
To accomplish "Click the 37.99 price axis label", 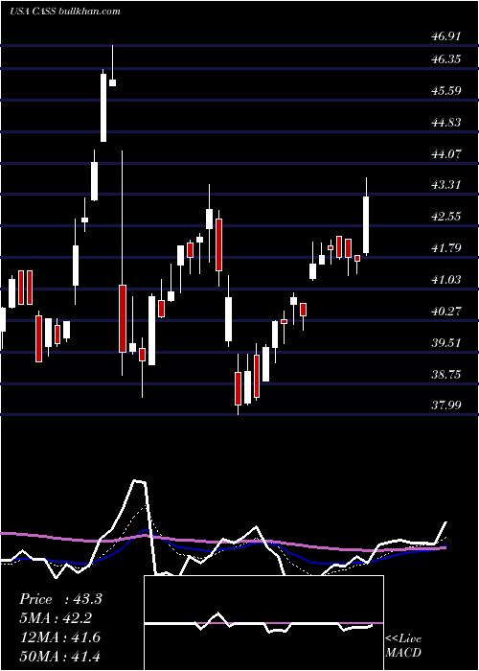I will click(446, 405).
